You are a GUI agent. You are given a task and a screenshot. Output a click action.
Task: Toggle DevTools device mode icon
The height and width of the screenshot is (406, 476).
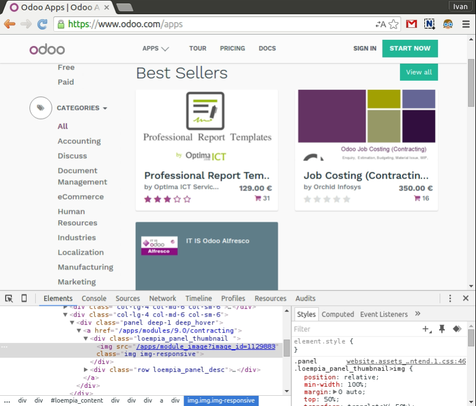point(24,298)
